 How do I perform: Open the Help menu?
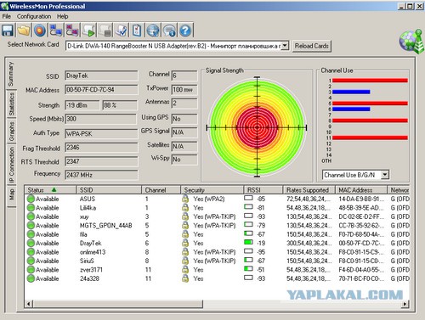[62, 16]
